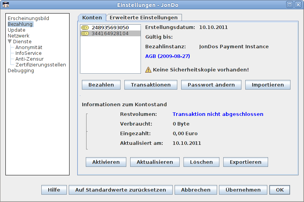Open Hilfe for this dialog
The image size is (304, 202).
tap(54, 190)
